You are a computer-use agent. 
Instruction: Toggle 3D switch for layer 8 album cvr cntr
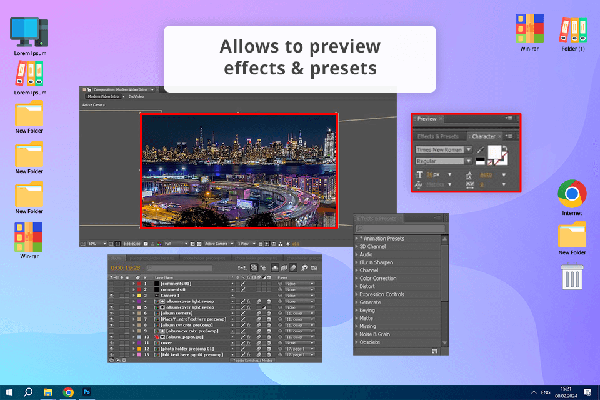[269, 326]
